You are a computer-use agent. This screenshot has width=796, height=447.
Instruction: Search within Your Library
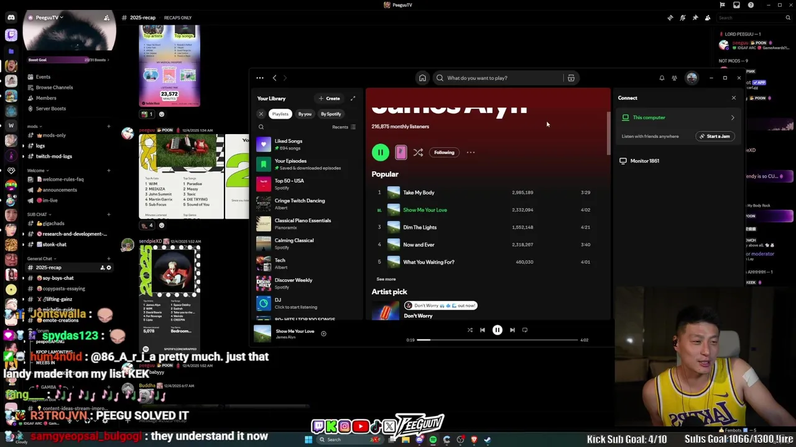click(261, 127)
